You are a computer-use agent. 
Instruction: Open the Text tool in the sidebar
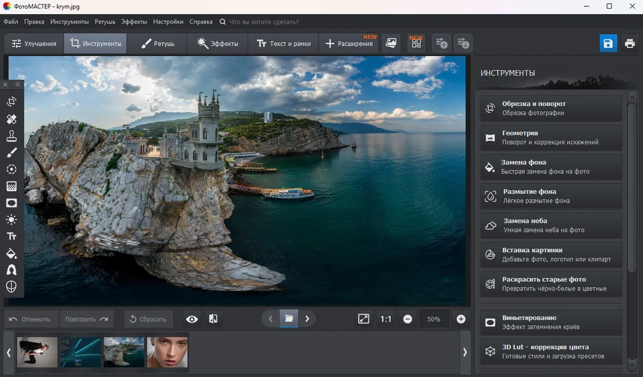click(11, 236)
